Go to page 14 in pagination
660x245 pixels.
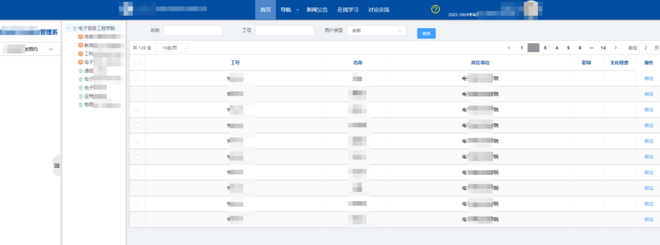603,48
